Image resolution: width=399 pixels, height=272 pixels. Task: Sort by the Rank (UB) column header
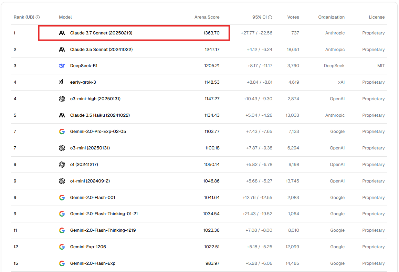(24, 17)
